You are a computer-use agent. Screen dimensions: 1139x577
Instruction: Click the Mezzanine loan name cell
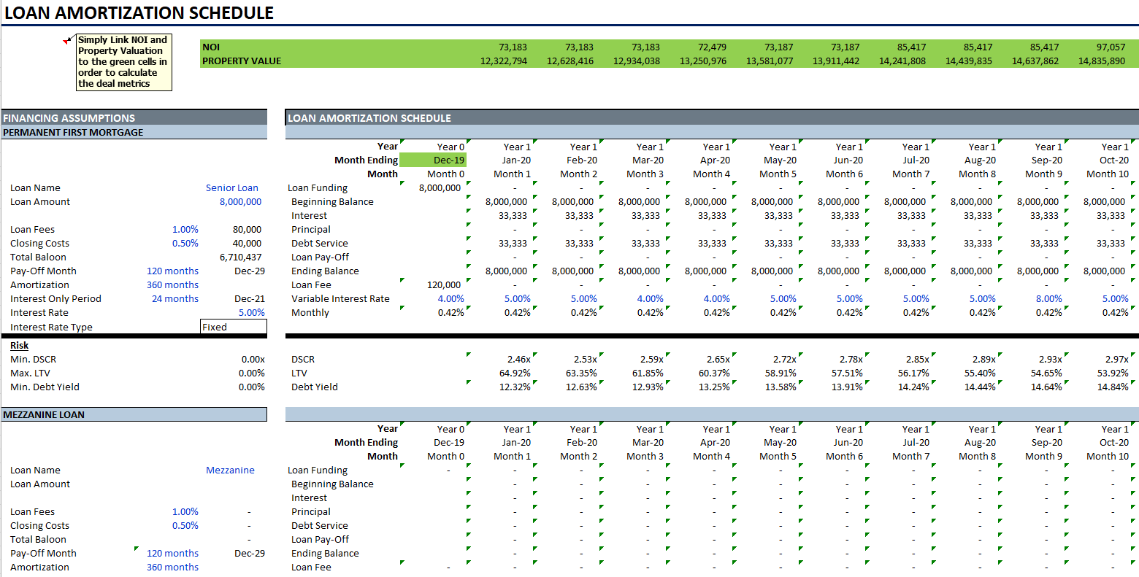tap(230, 470)
